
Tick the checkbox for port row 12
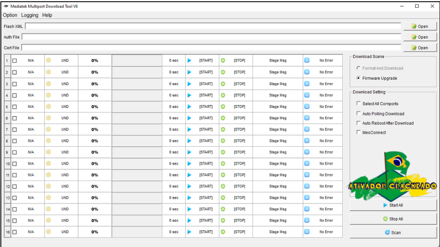tap(15, 187)
